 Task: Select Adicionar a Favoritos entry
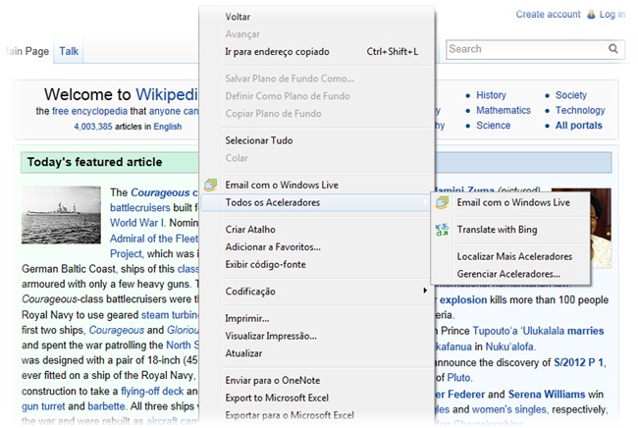tap(273, 247)
